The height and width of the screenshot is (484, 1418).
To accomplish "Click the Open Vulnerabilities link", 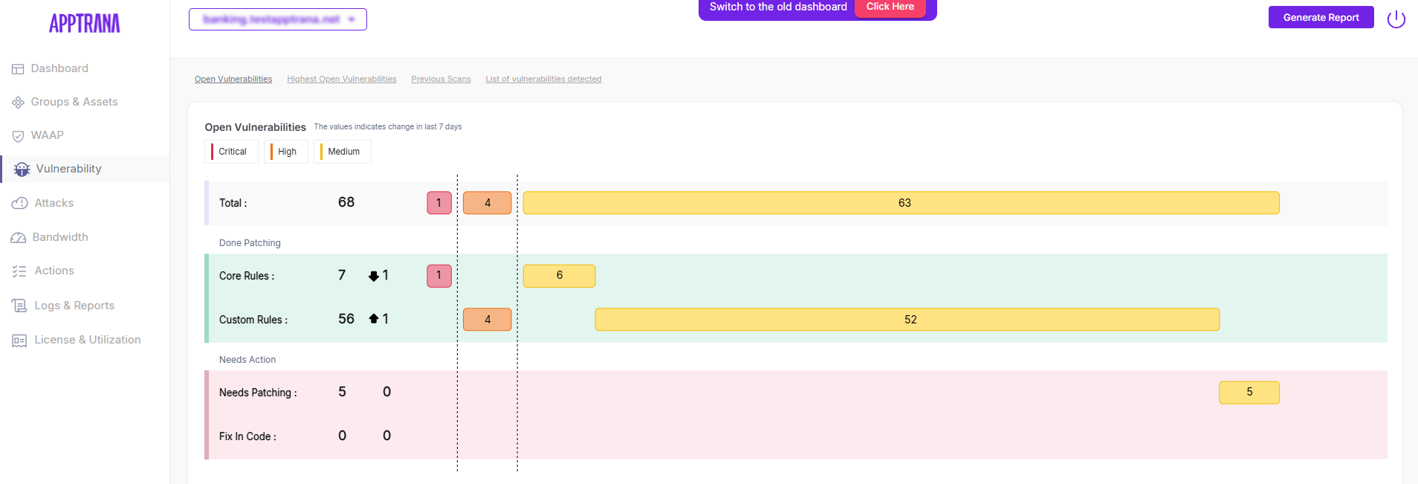I will coord(233,79).
